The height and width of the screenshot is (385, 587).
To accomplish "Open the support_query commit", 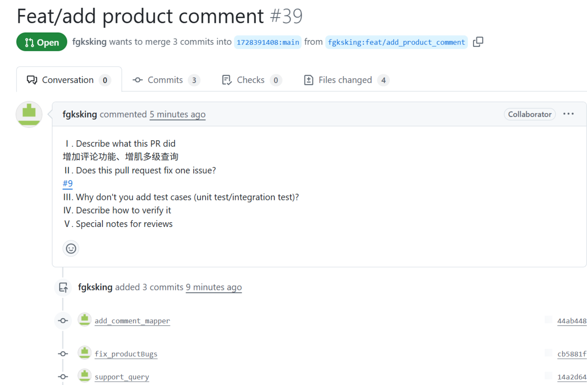I will (122, 377).
